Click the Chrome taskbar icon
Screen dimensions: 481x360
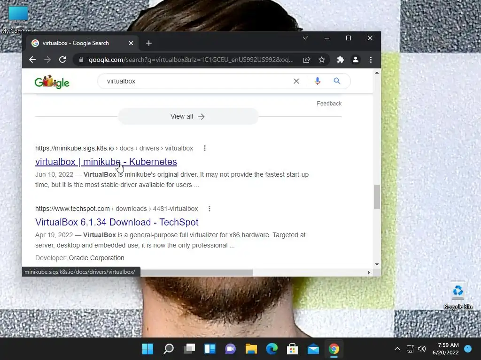pos(334,349)
